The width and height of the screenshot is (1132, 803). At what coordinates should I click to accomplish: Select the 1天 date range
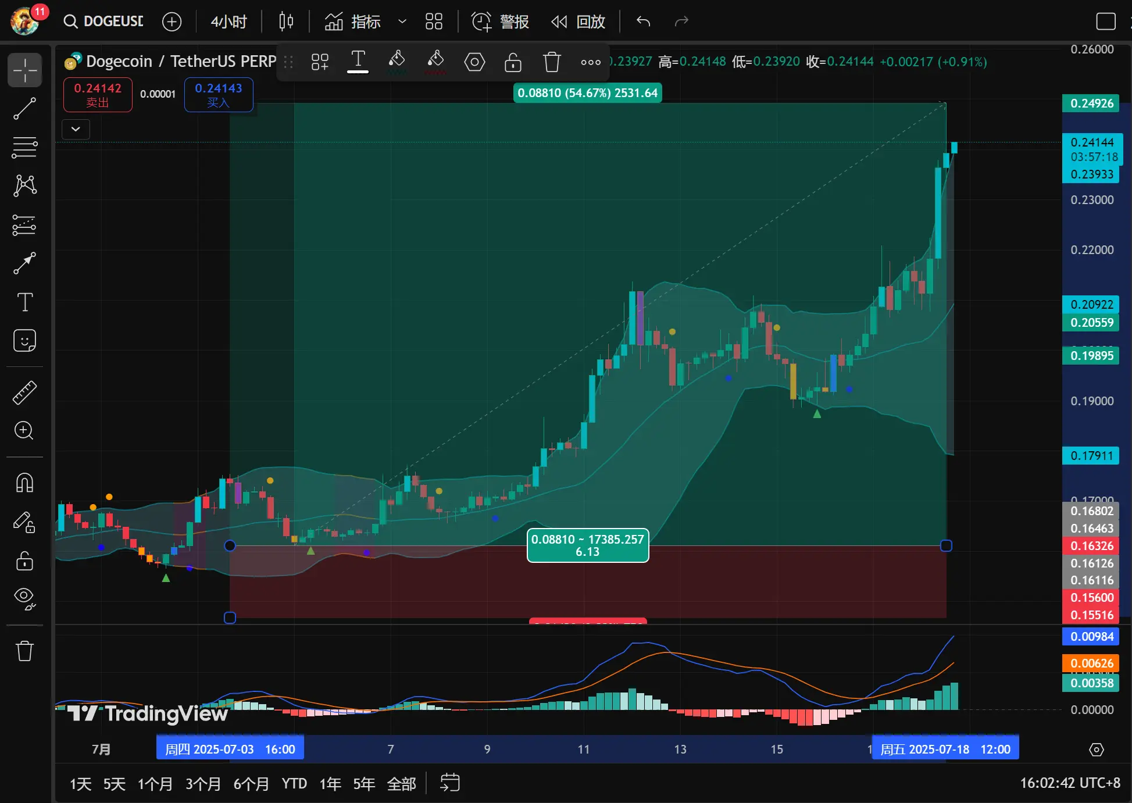click(x=81, y=784)
